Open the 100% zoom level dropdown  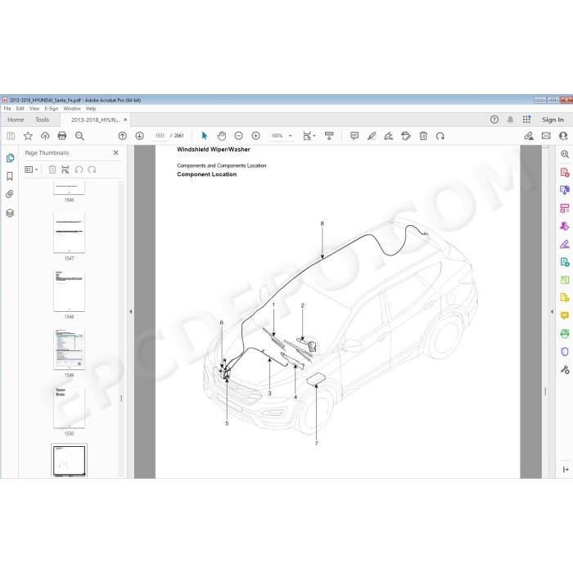[281, 136]
